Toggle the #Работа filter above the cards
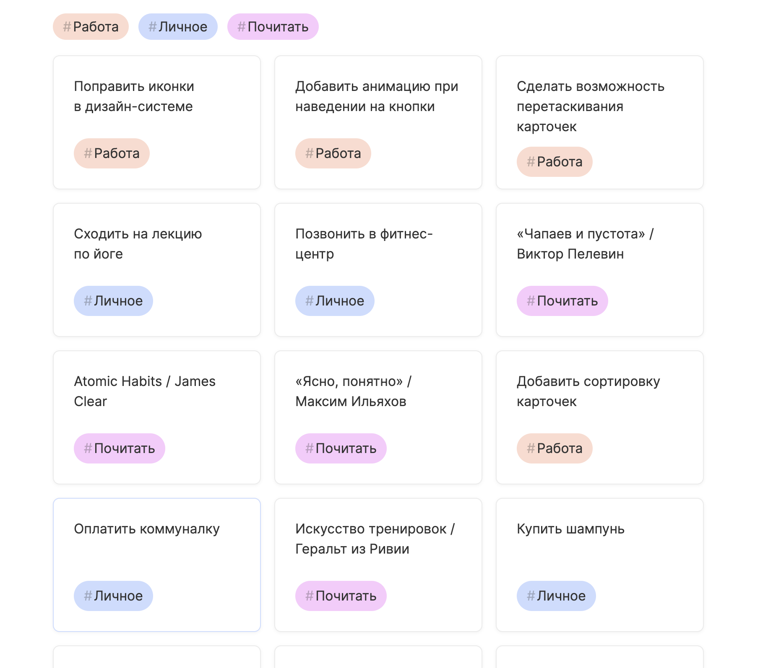The image size is (781, 668). 91,27
